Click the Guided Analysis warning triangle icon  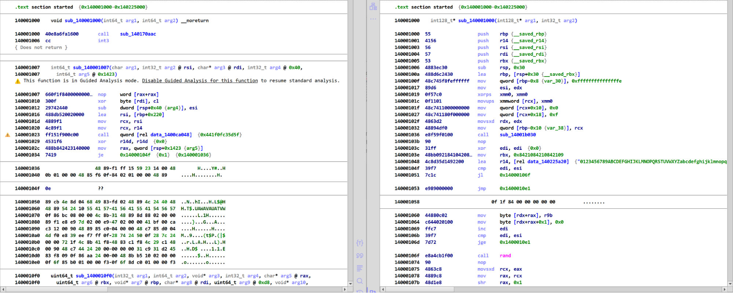18,81
